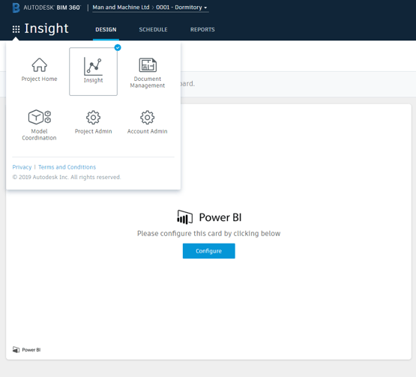
Task: Switch to the SCHEDULE tab
Action: 153,29
